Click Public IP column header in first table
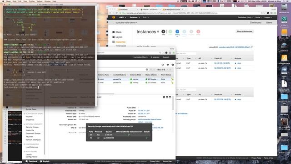The height and width of the screenshot is (164, 291). point(218,58)
